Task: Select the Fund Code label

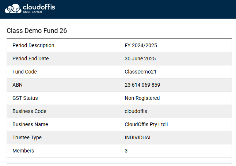Action: 24,72
